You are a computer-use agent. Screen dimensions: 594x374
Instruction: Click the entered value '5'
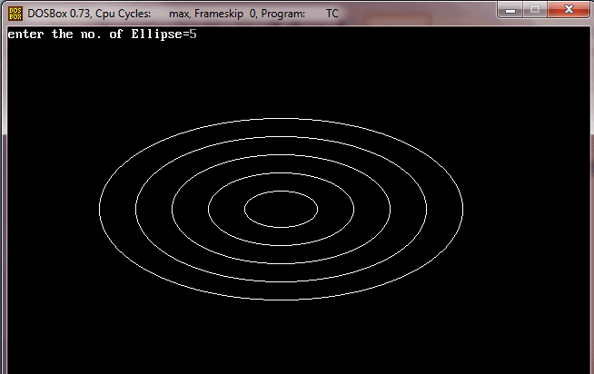tap(193, 34)
